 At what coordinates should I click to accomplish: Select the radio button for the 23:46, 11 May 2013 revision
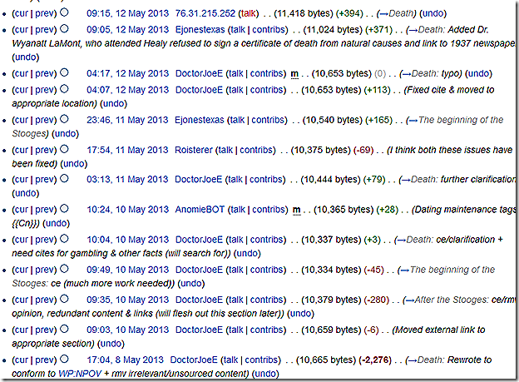[x=65, y=119]
